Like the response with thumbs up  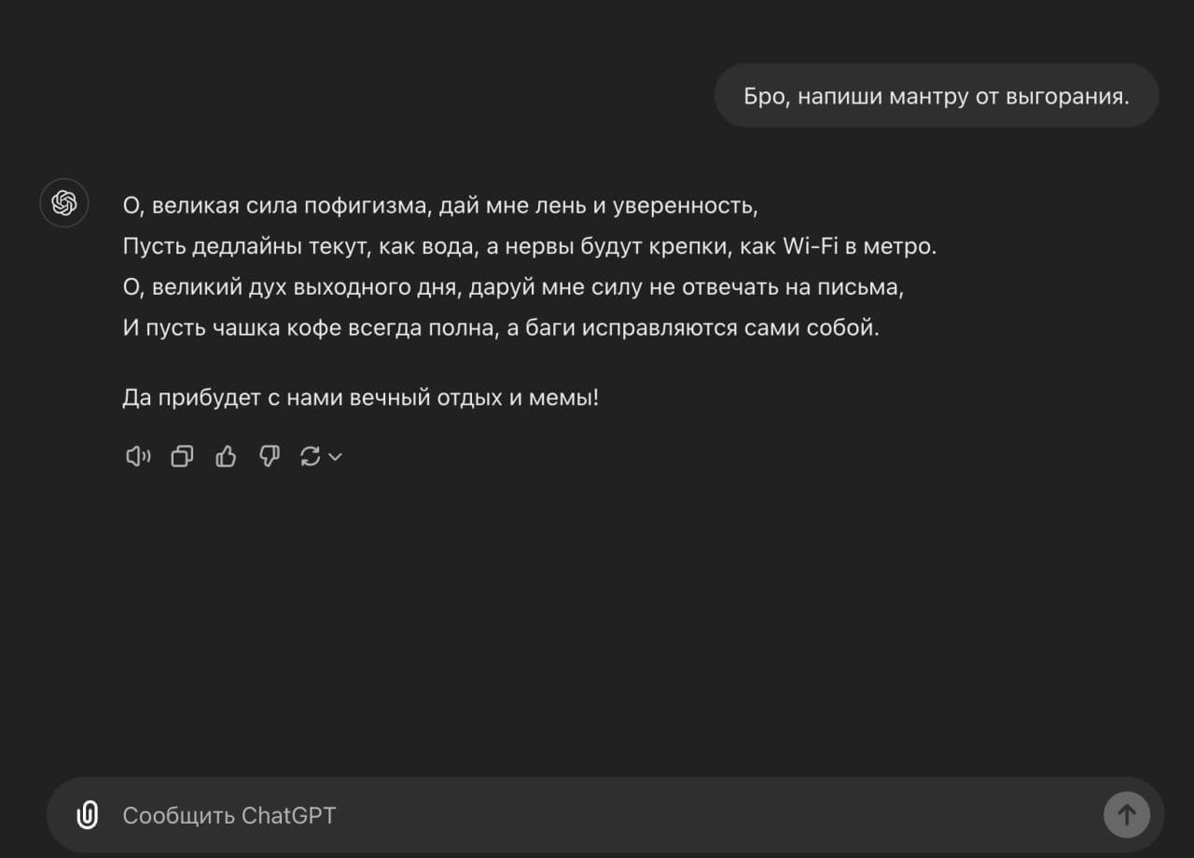pyautogui.click(x=226, y=456)
